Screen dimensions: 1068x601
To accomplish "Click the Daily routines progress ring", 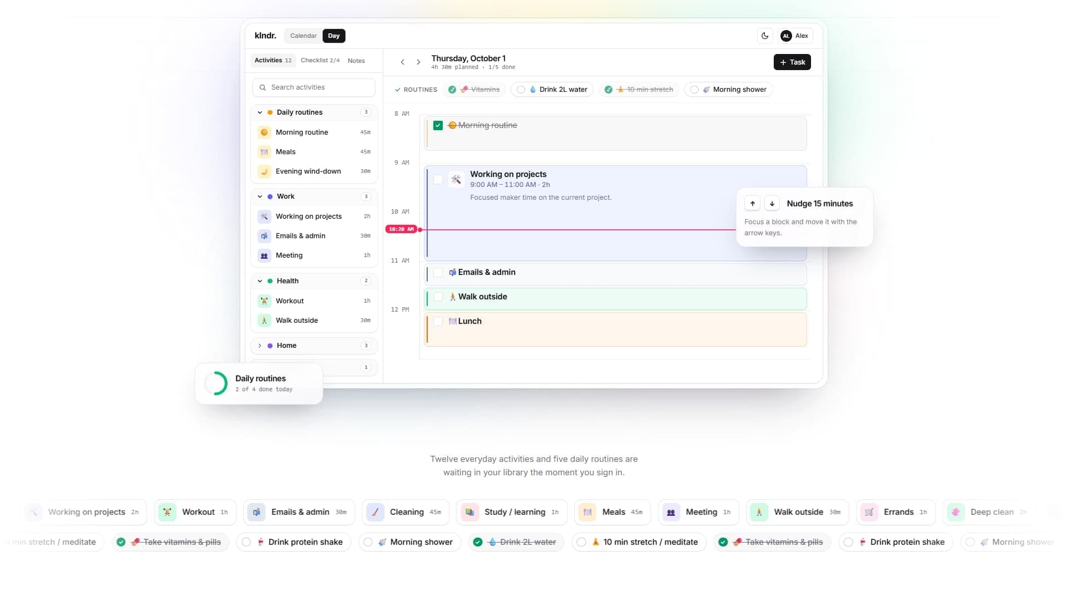I will (216, 383).
